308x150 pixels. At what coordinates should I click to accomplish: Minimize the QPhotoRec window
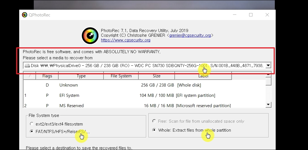[x=234, y=15]
